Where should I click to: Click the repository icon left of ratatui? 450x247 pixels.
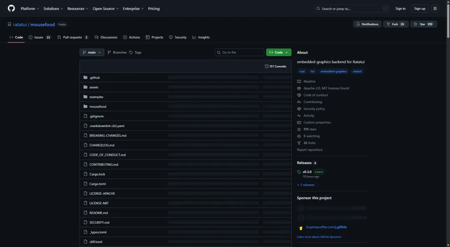(10, 24)
